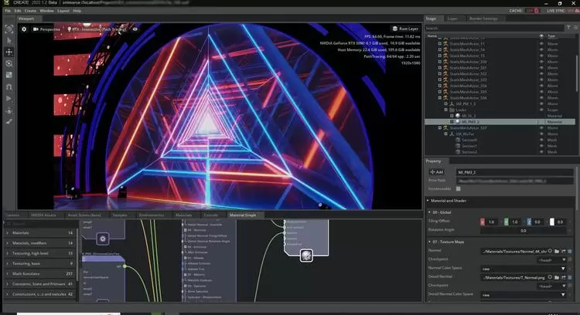This screenshot has width=580, height=315.
Task: Enable the Snap magnet tool
Action: click(9, 86)
